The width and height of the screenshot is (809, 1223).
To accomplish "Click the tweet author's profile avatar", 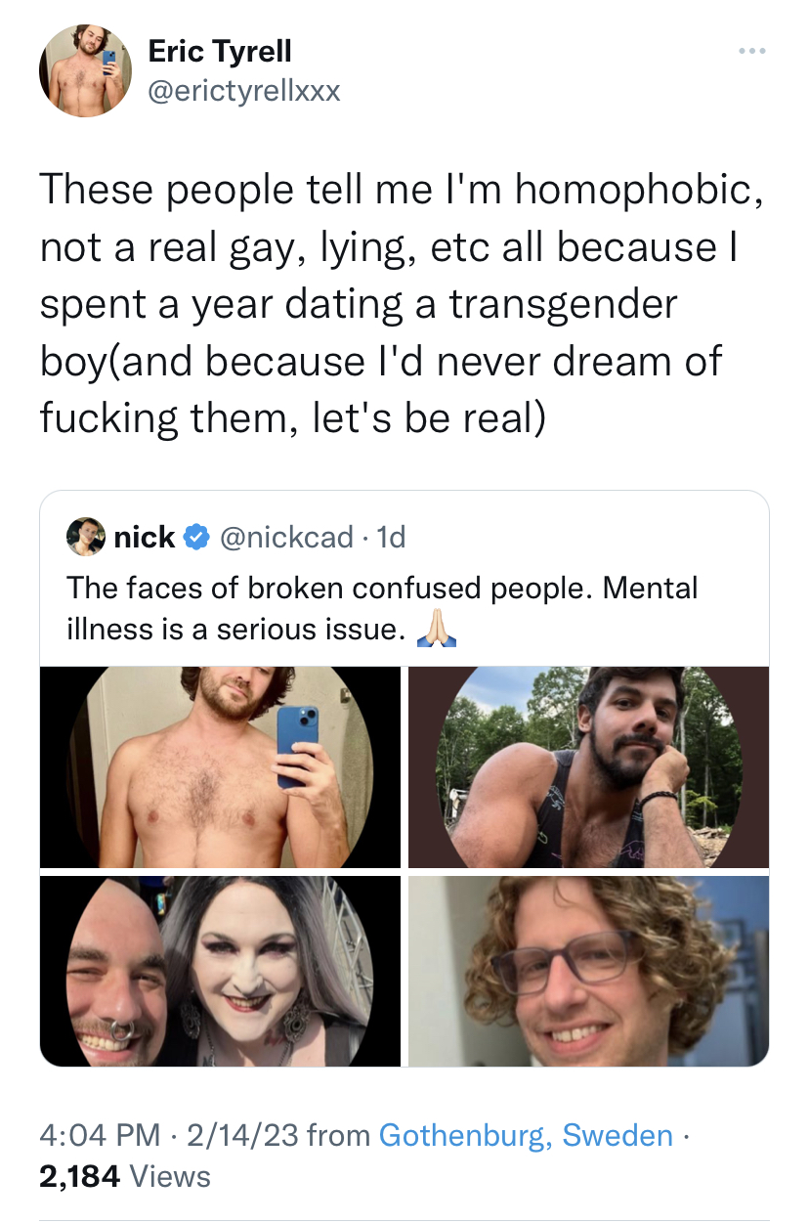I will pos(85,70).
